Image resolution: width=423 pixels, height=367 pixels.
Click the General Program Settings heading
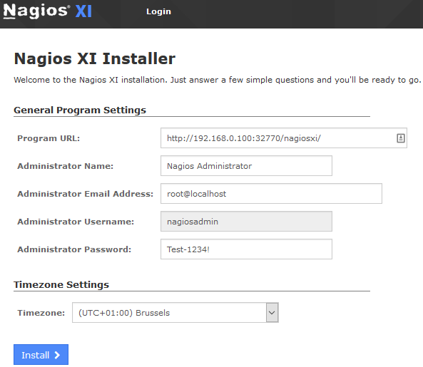[80, 110]
